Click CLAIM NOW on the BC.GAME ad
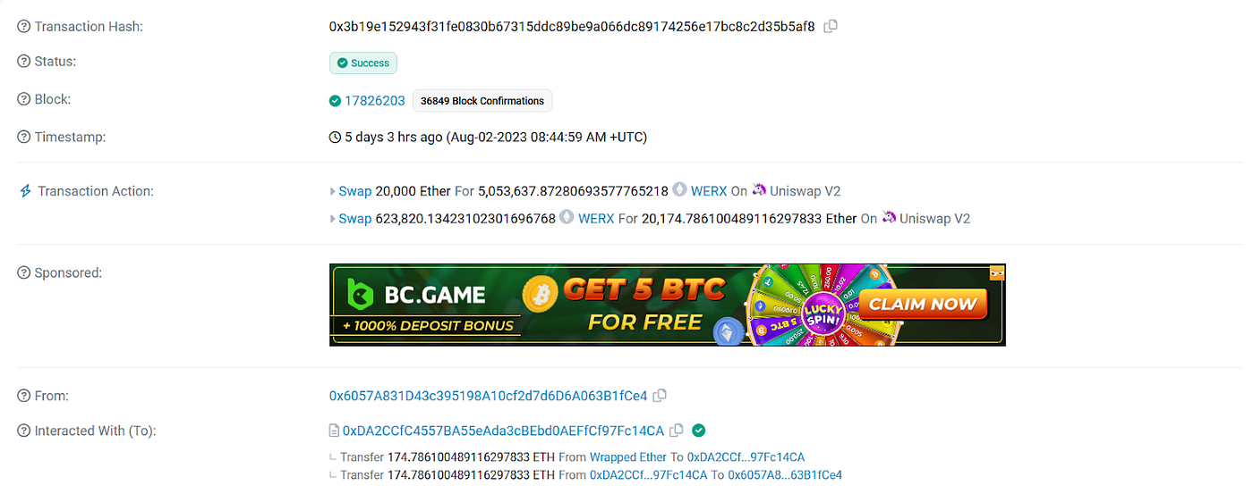 (x=923, y=304)
